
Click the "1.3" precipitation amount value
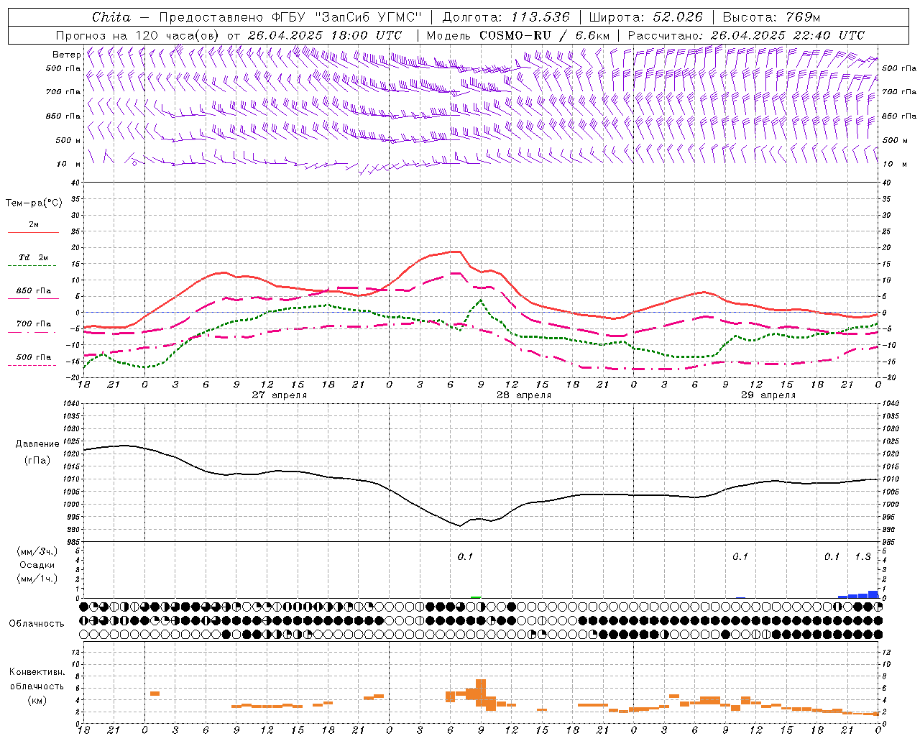click(x=862, y=556)
